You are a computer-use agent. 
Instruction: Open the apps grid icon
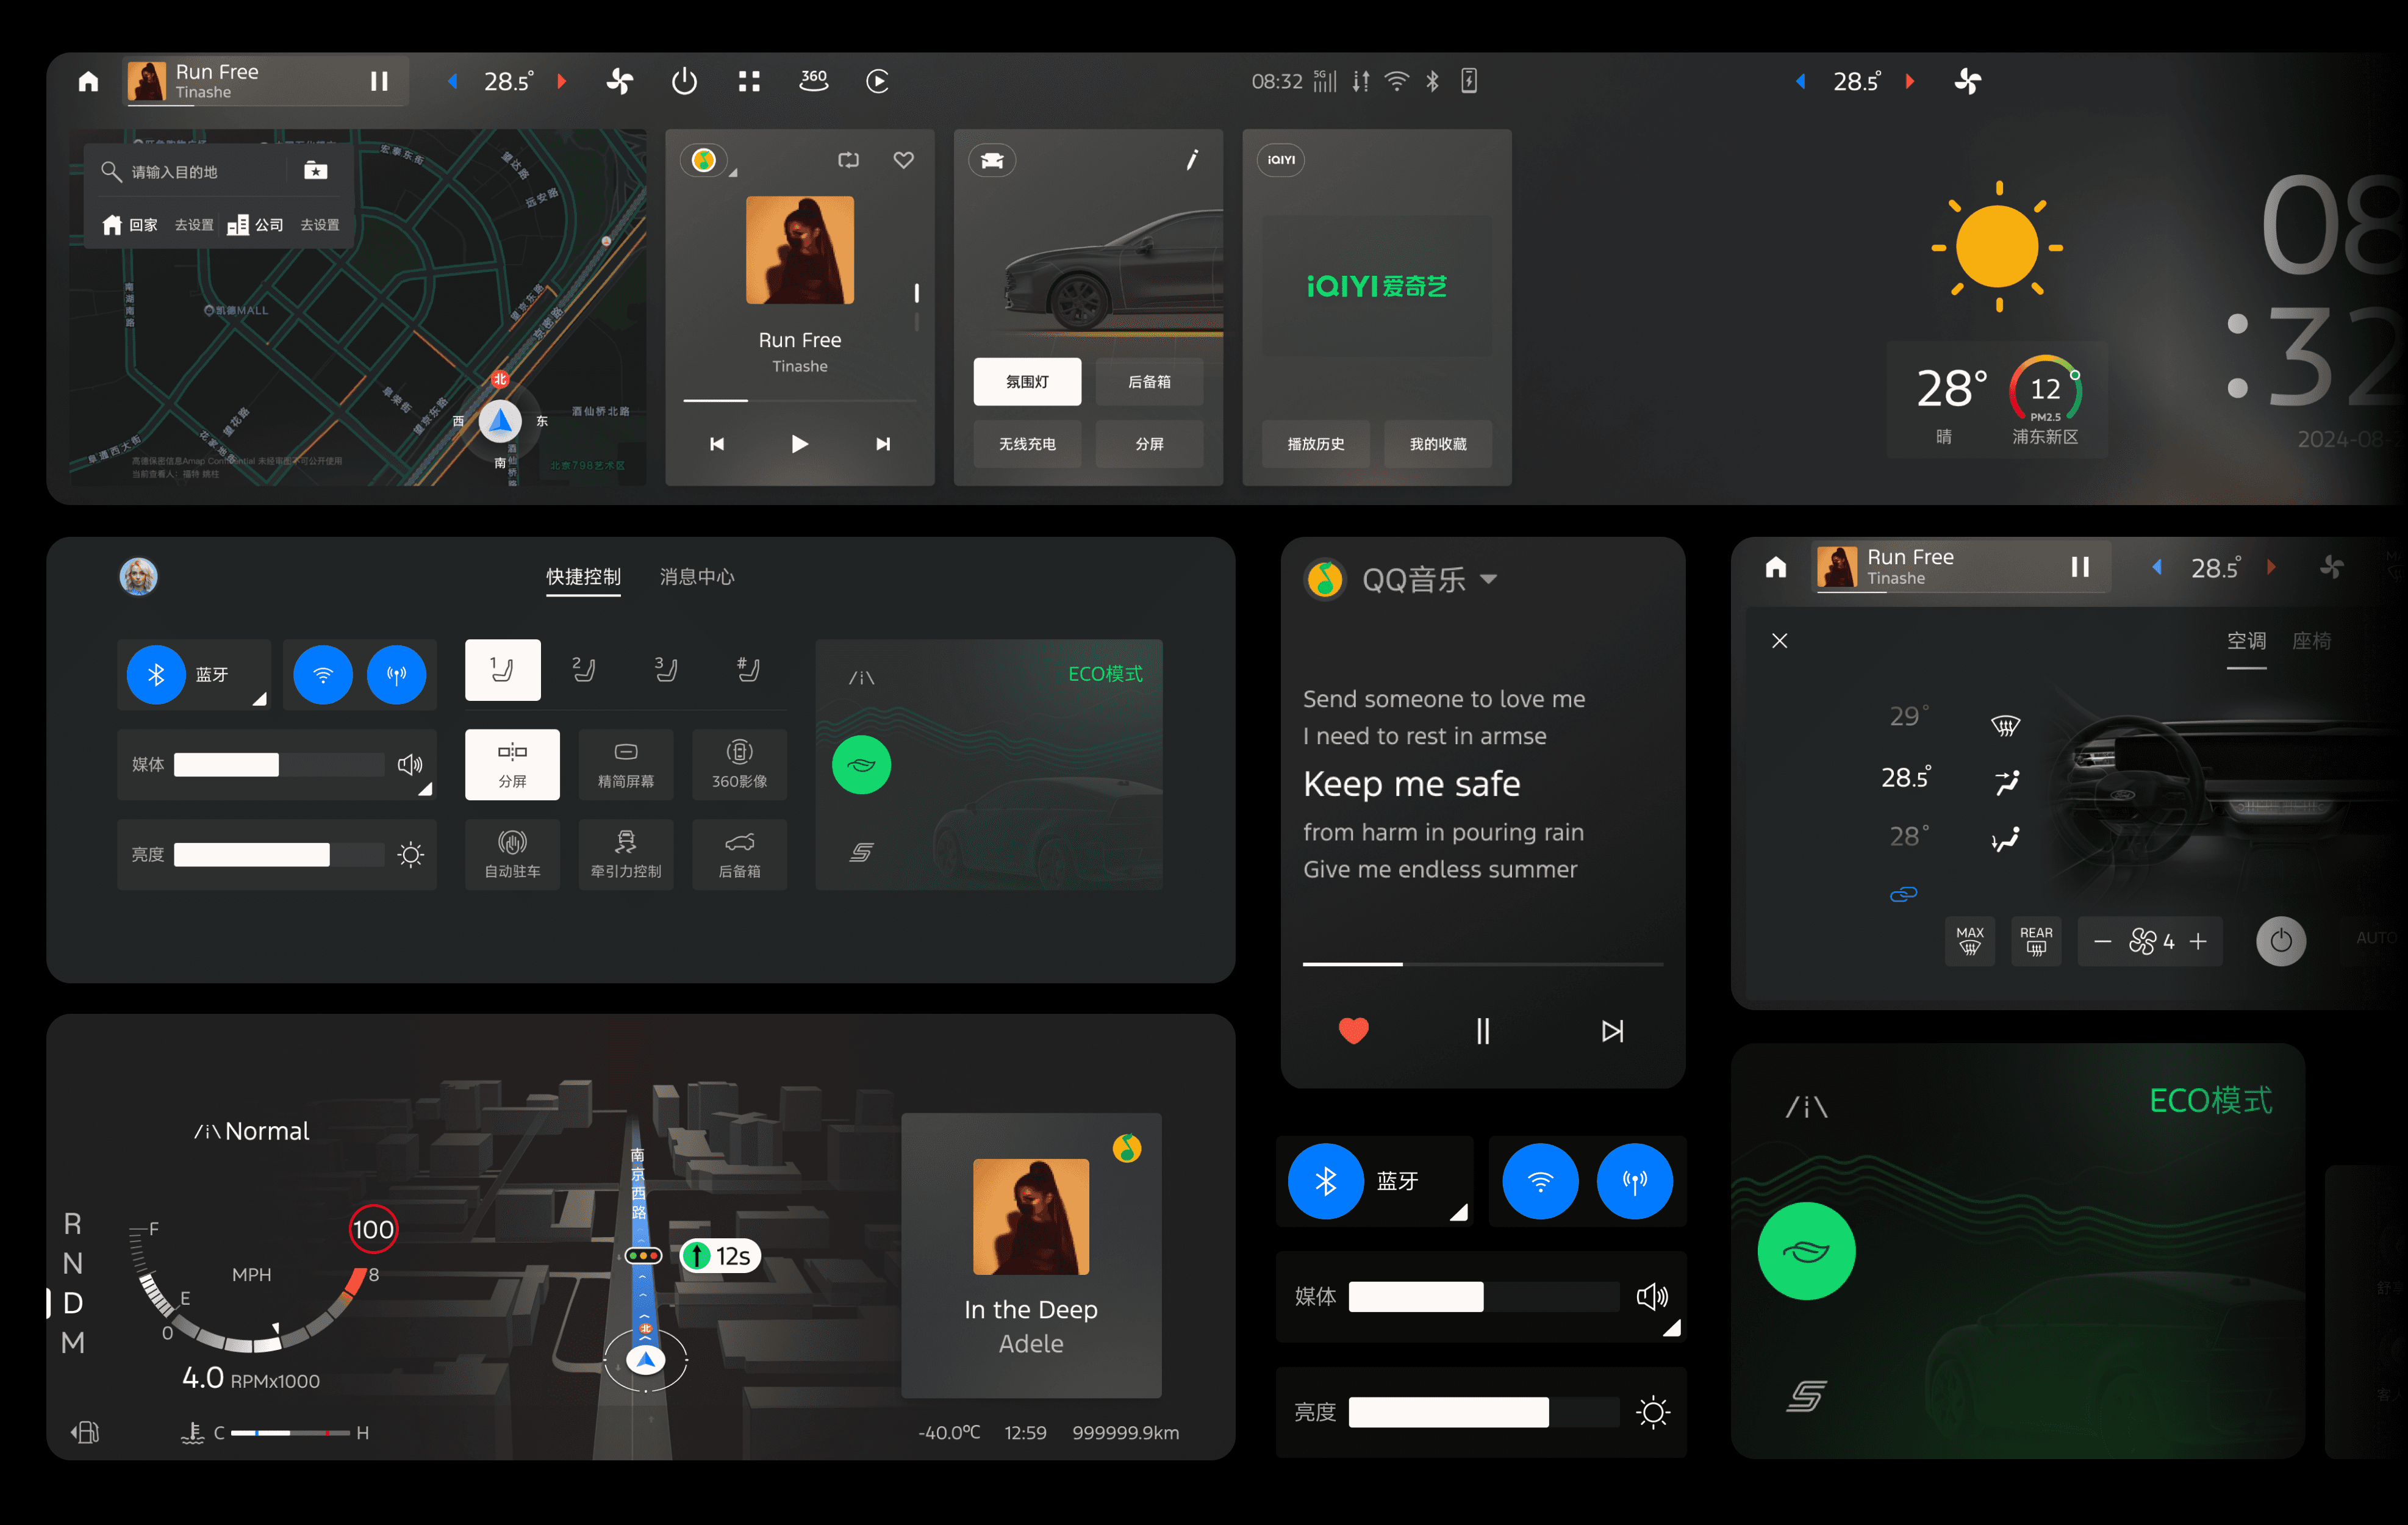(749, 81)
